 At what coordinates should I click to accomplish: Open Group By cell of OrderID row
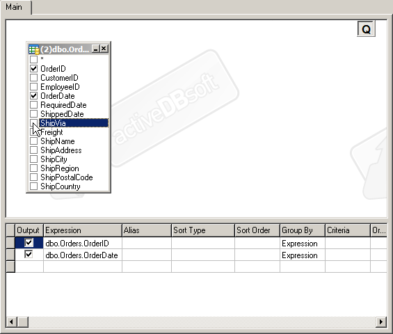(303, 243)
